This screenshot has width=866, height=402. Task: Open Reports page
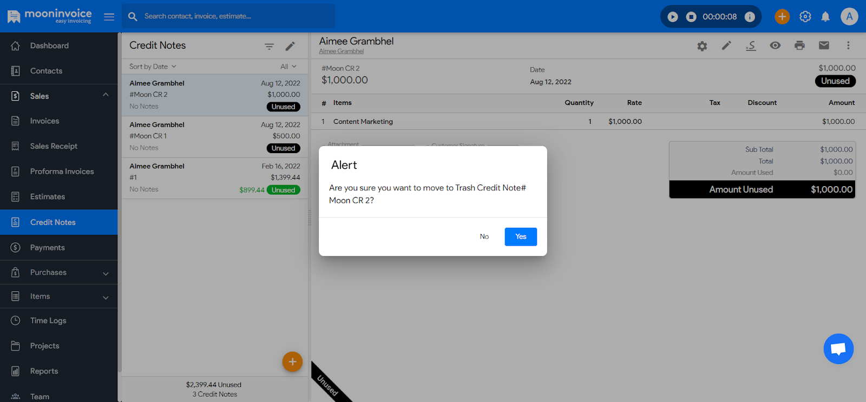58,371
